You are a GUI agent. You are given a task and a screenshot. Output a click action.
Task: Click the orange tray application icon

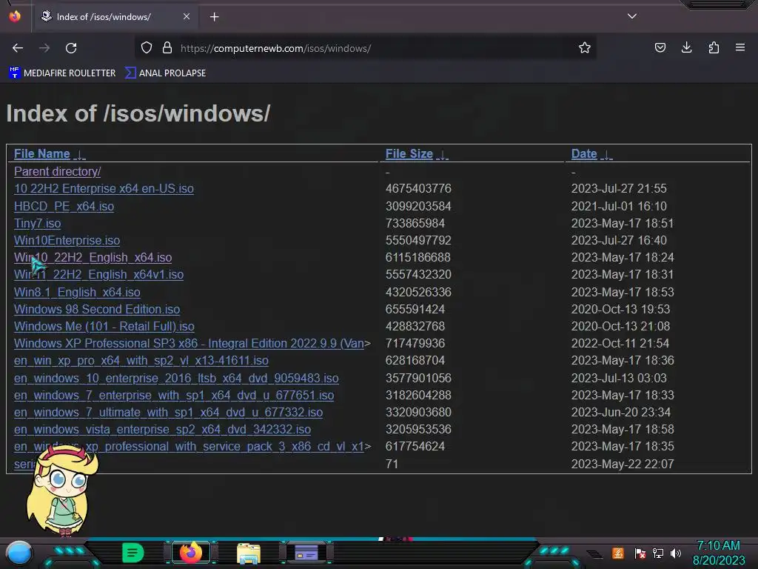[618, 553]
